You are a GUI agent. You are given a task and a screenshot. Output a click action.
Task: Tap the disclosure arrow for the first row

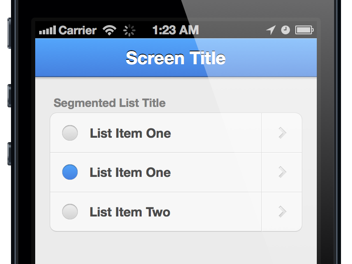282,132
